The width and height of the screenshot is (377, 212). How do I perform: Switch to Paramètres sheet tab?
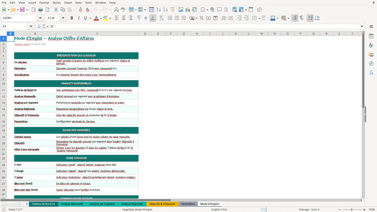click(x=188, y=204)
